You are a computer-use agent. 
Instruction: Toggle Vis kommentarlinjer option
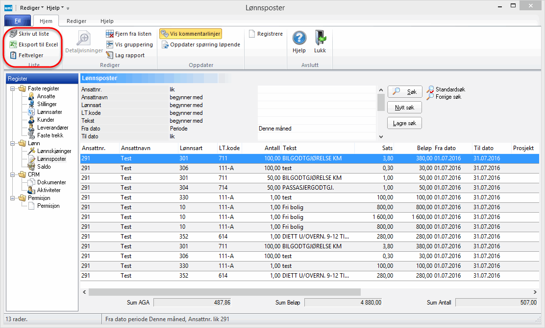[190, 34]
